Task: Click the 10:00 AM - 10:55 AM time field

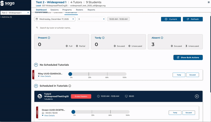Action: tap(118, 19)
